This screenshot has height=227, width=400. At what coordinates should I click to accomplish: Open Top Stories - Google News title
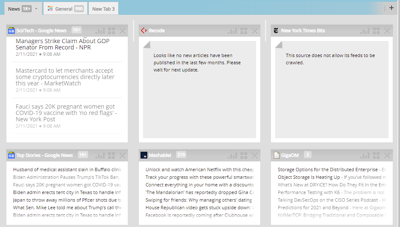point(44,155)
